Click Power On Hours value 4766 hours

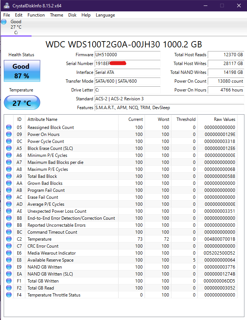(x=226, y=90)
